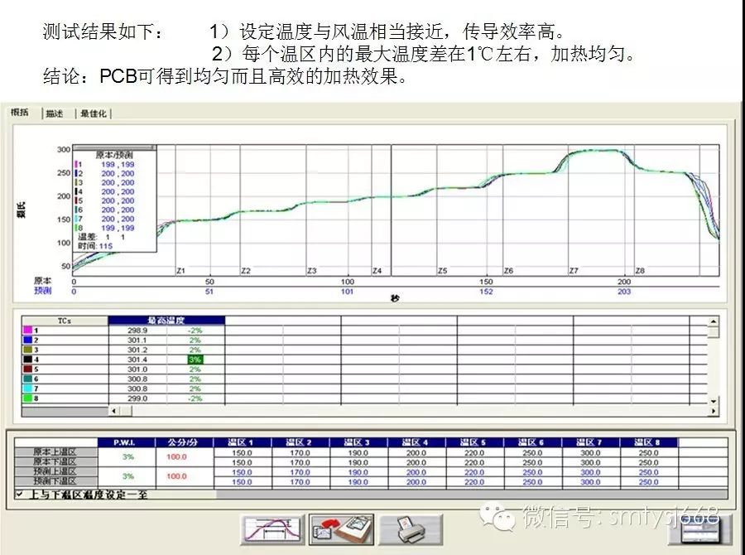This screenshot has height=555, width=745.
Task: Edit 预测上温区 value 300.0 in 温区 7
Action: click(590, 472)
